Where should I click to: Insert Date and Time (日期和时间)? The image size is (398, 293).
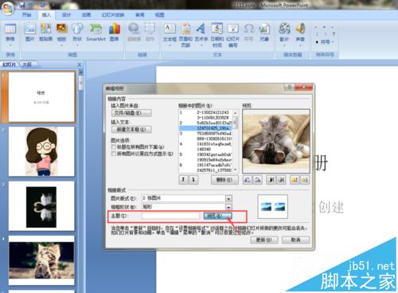[217, 35]
